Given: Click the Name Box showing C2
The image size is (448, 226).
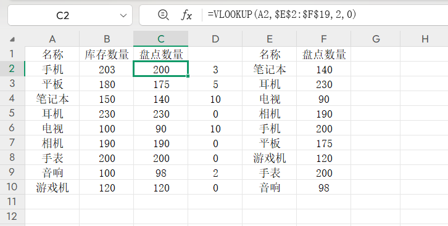Looking at the screenshot, I should coord(70,15).
